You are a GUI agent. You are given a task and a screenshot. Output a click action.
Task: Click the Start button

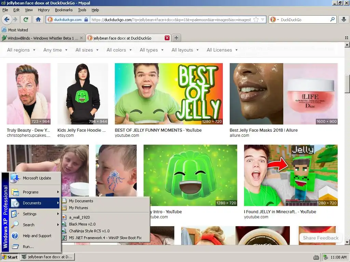pyautogui.click(x=10, y=257)
